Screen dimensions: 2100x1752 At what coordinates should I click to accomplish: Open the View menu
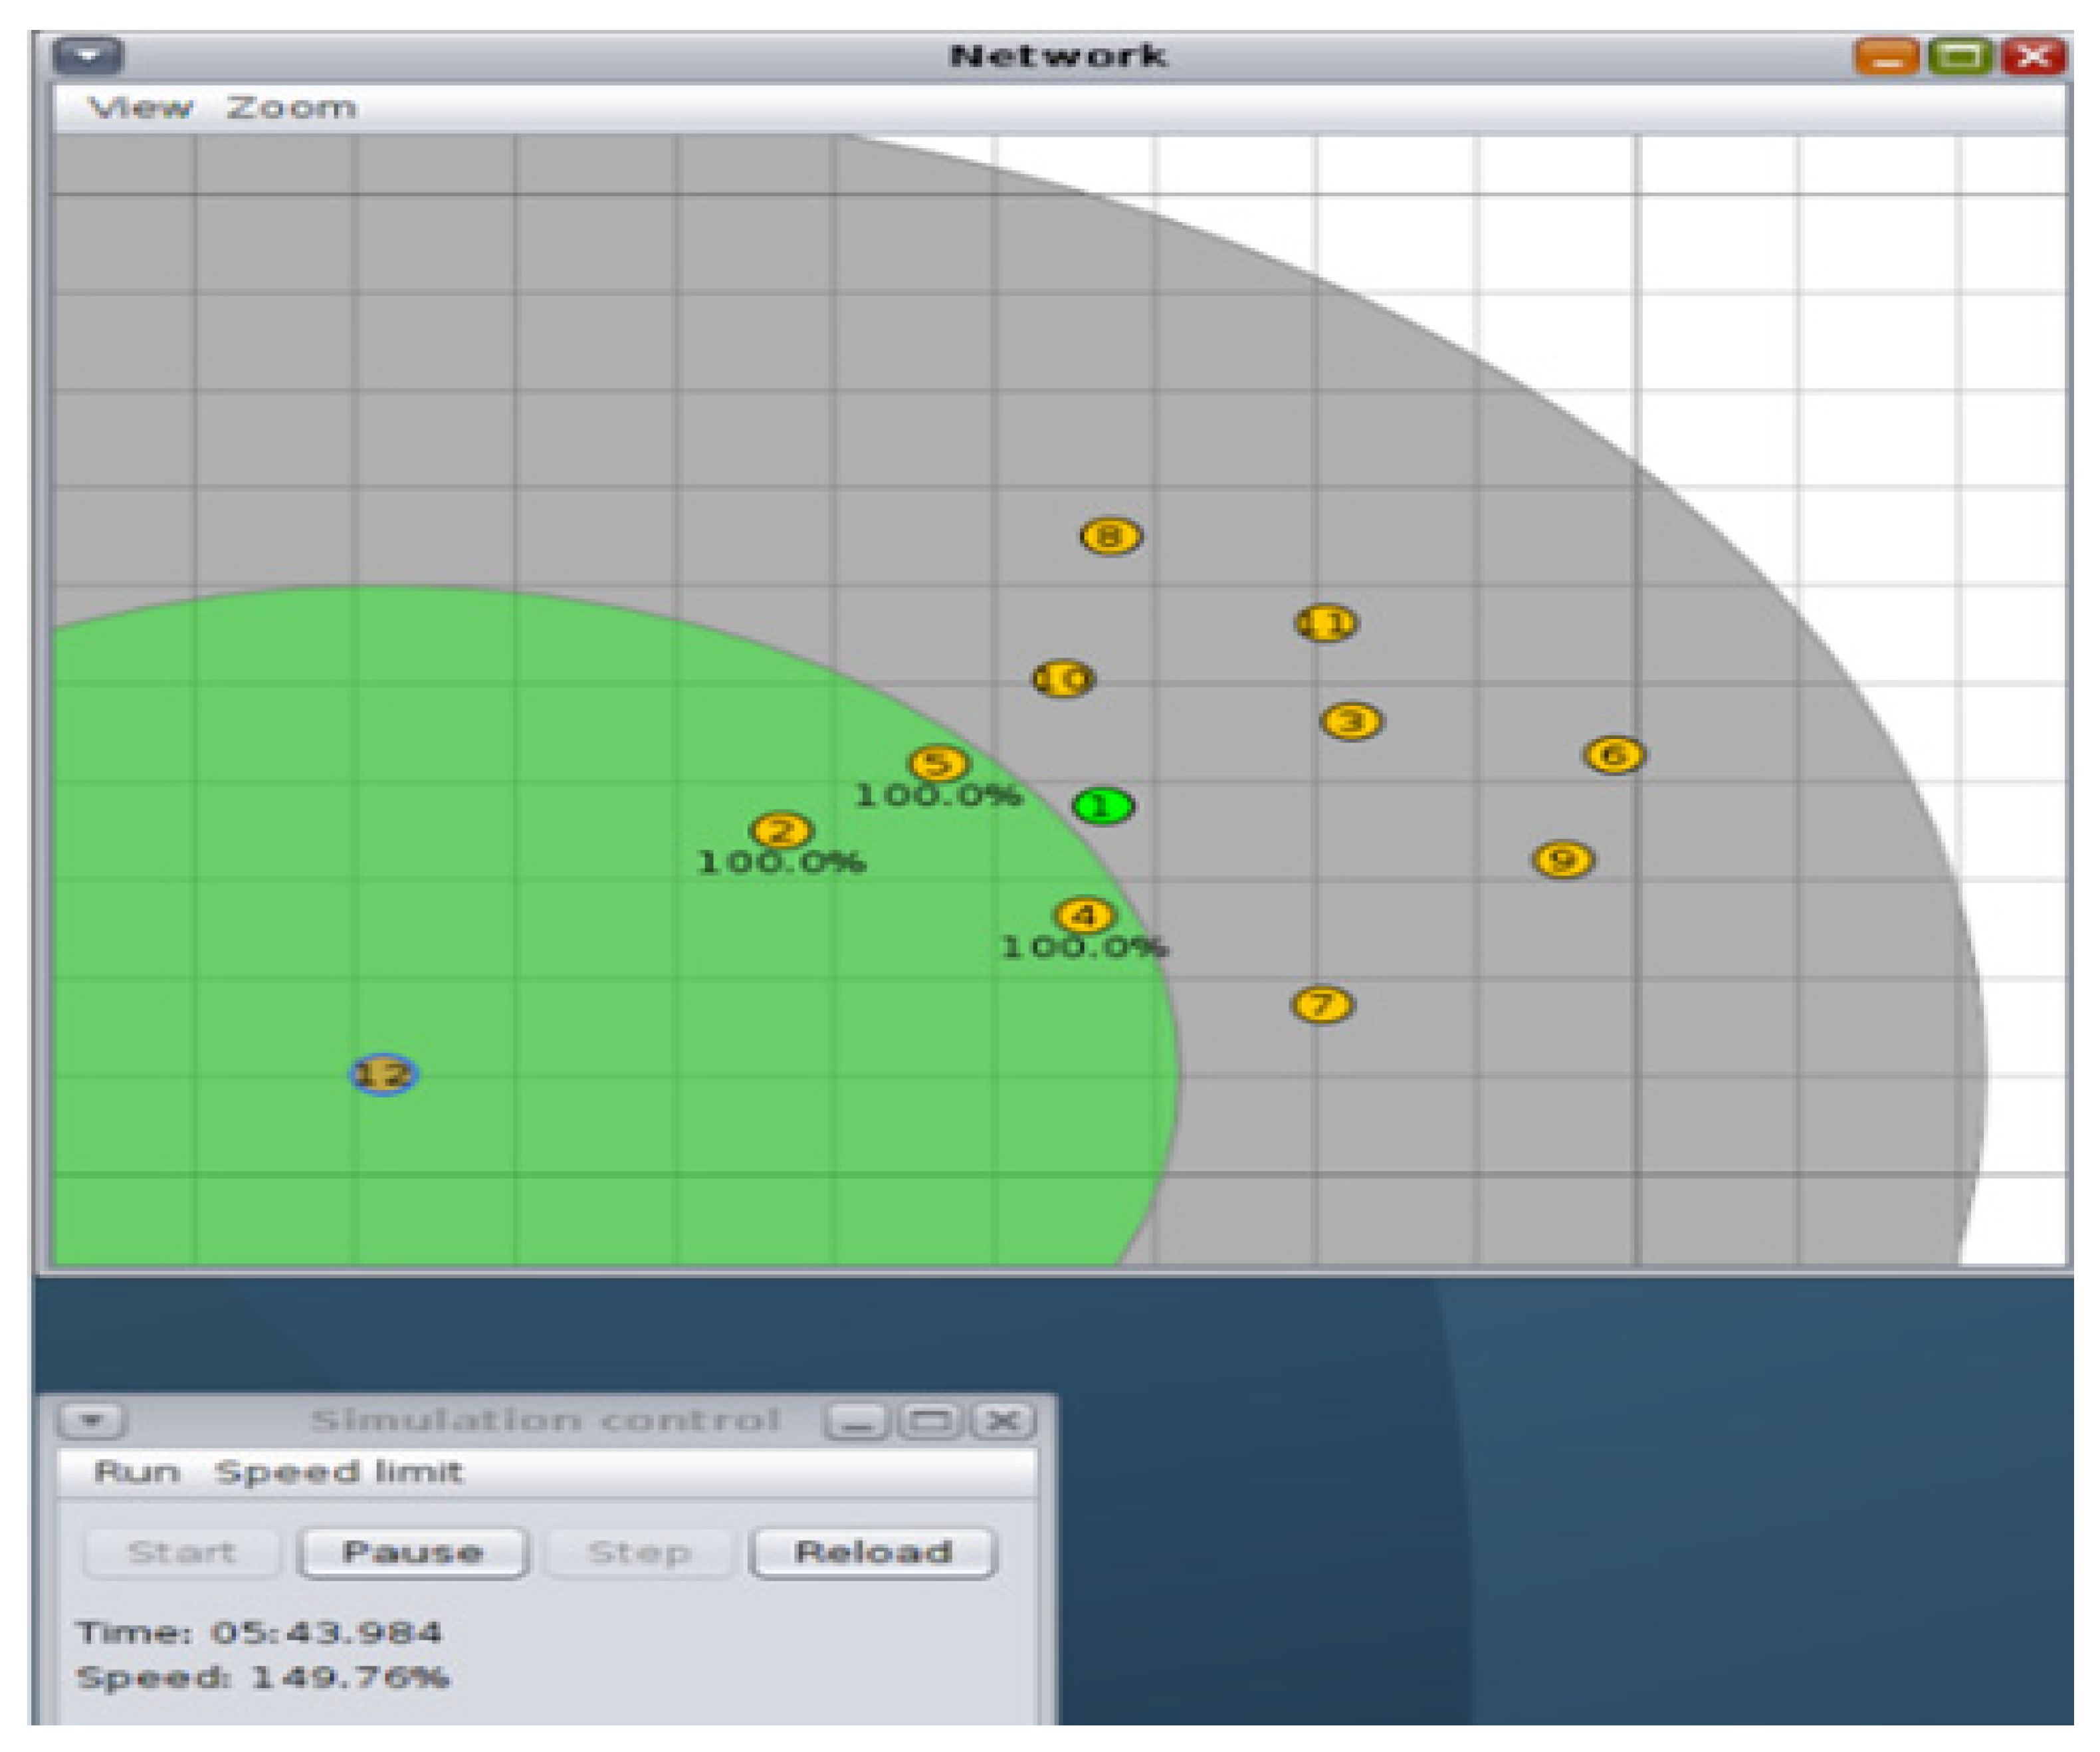click(139, 108)
